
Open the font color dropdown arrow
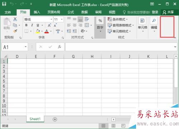click(51, 31)
